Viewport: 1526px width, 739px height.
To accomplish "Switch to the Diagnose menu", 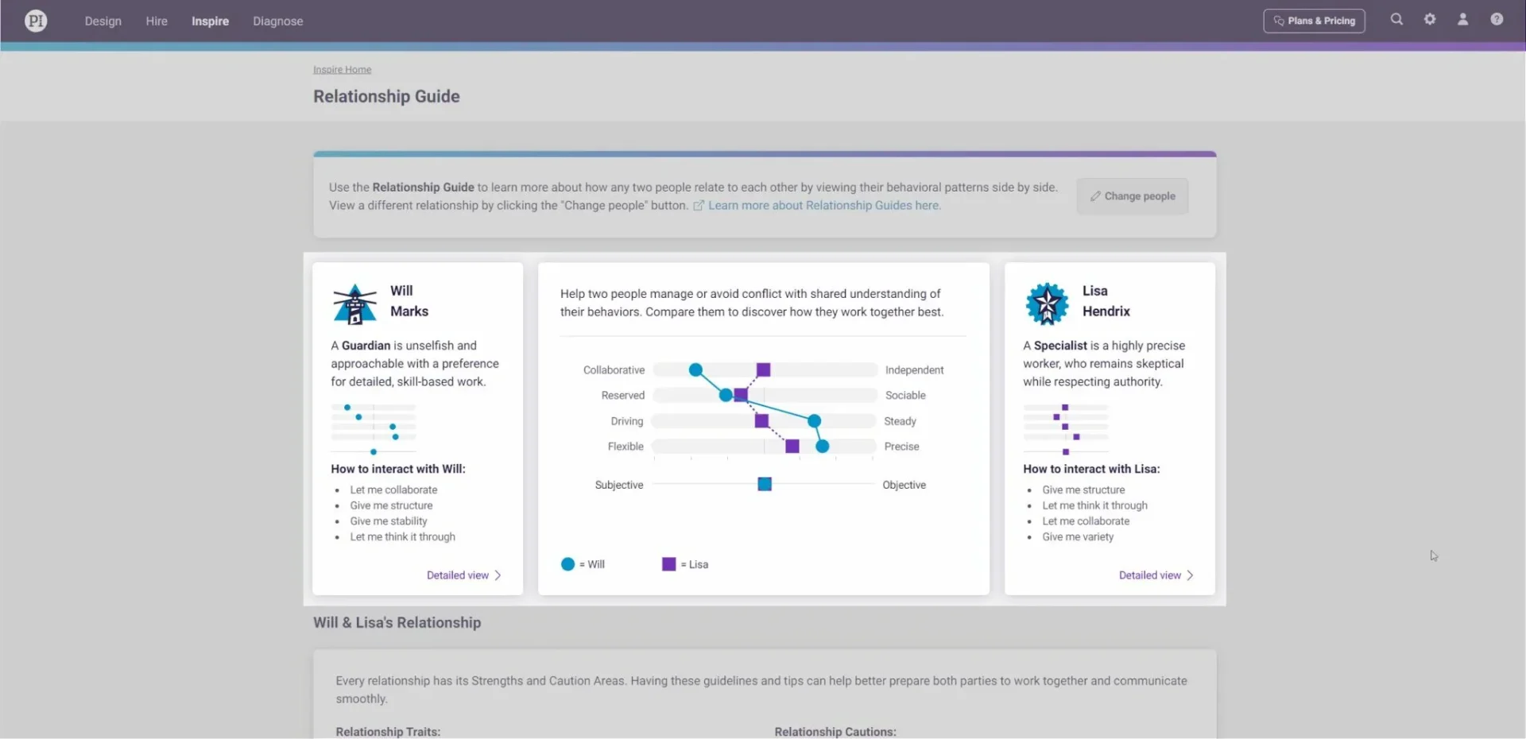I will 277,21.
